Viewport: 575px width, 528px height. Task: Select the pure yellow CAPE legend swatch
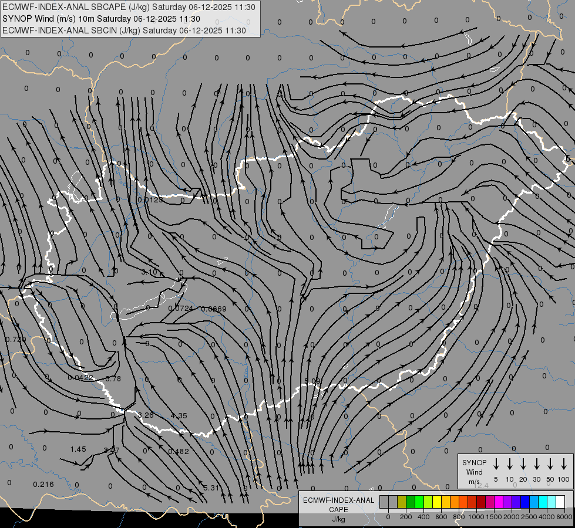click(x=437, y=502)
